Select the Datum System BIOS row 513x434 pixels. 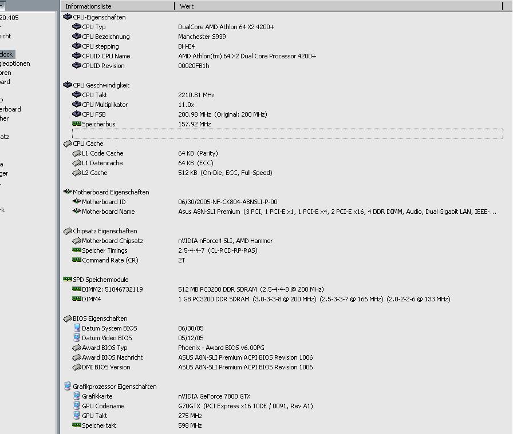(109, 328)
